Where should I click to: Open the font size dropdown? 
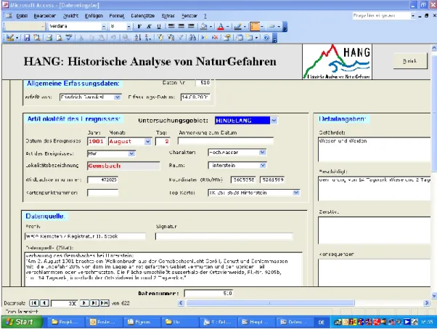point(128,26)
